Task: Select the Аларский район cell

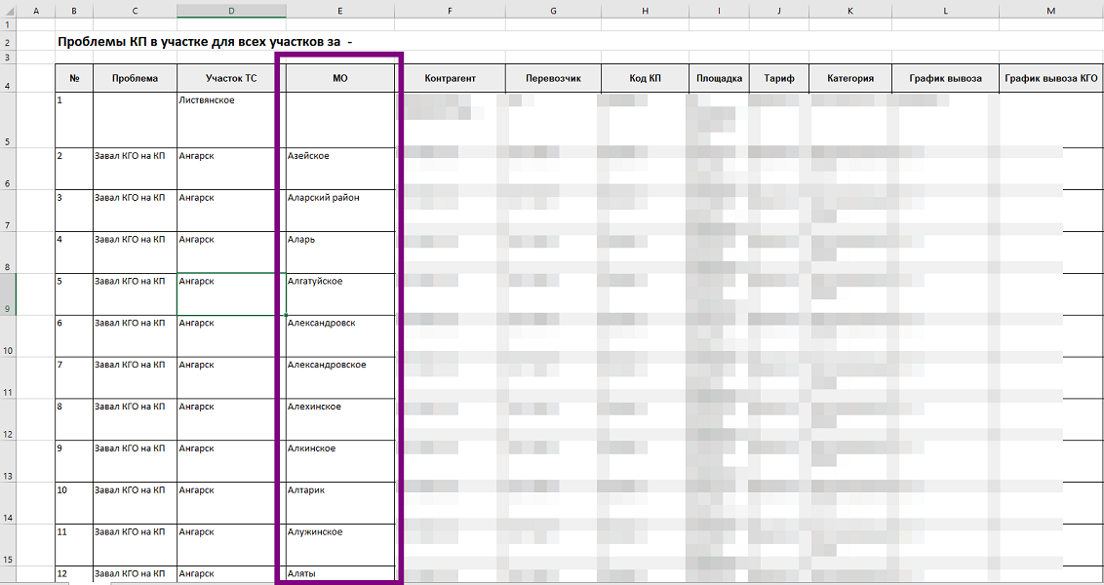Action: (339, 210)
